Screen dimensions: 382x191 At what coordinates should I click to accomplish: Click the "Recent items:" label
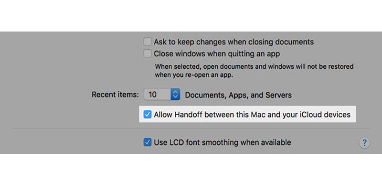(115, 95)
